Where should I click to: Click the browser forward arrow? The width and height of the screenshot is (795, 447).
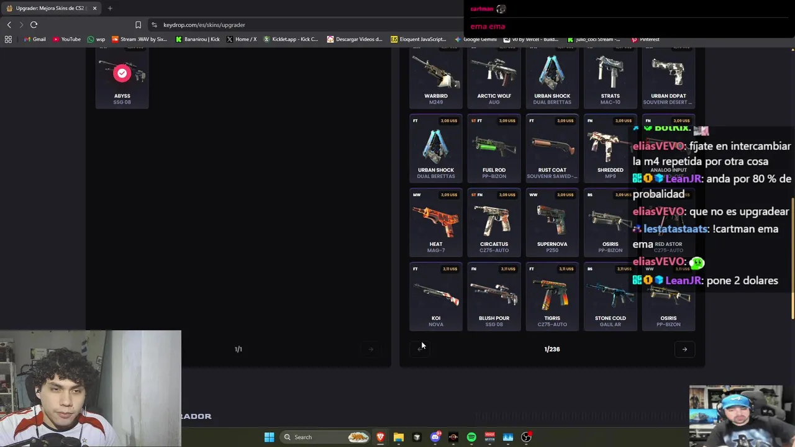(20, 25)
